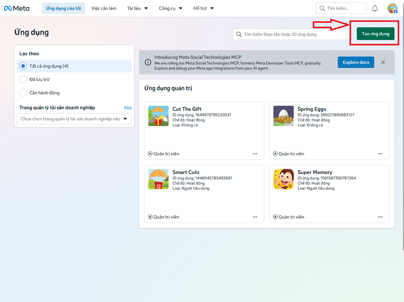Click the "Explore docs" button
This screenshot has height=302, width=404.
tap(356, 62)
